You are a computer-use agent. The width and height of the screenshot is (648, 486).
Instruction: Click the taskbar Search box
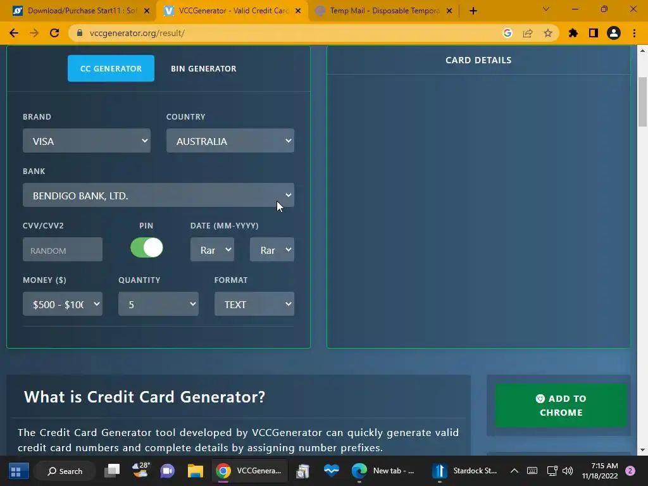(x=65, y=471)
